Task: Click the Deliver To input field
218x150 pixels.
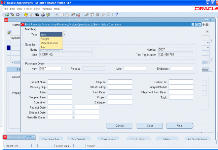Action: (181, 82)
